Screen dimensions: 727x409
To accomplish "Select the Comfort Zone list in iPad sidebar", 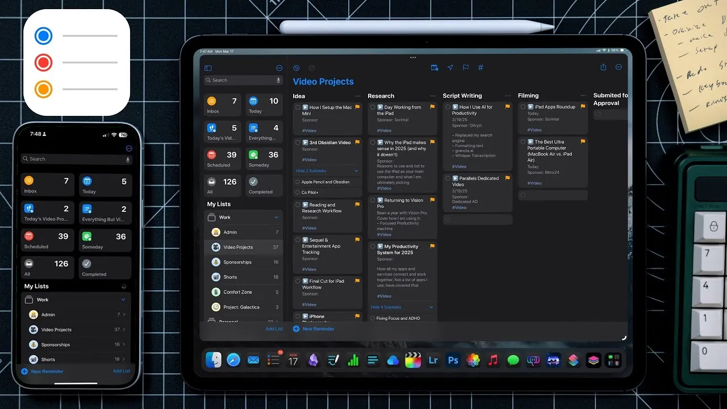I will coord(244,292).
